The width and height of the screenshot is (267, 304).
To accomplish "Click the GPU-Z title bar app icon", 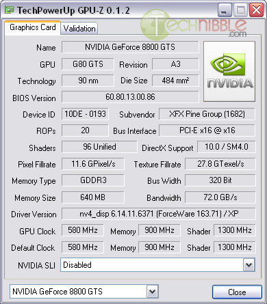I will click(x=9, y=10).
